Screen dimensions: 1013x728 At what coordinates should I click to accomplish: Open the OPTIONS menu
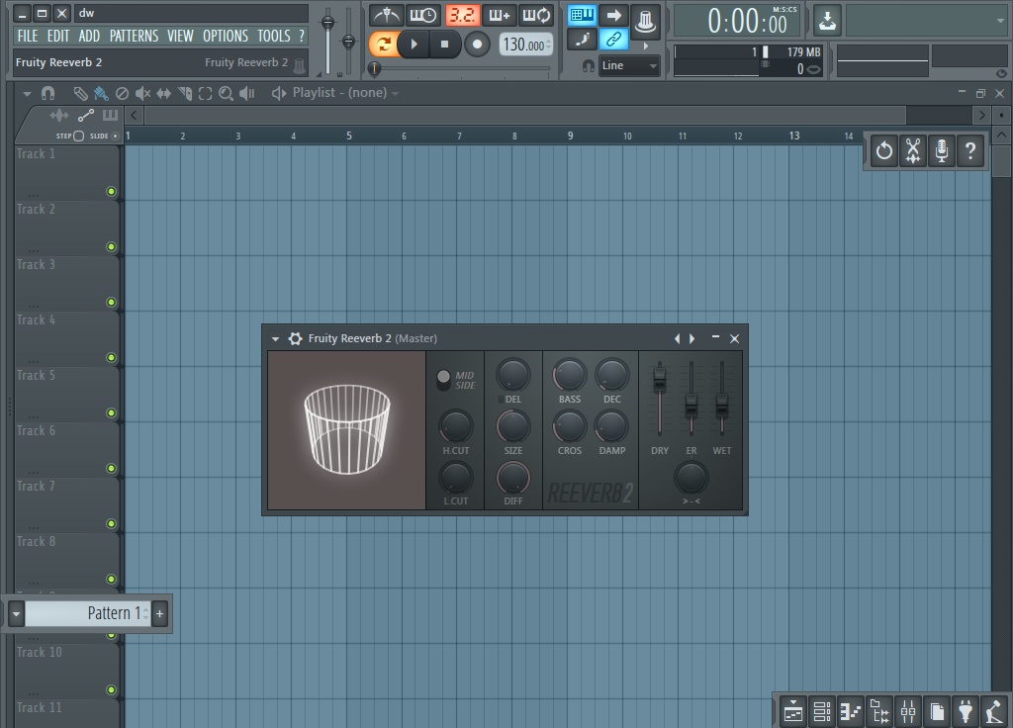(226, 37)
